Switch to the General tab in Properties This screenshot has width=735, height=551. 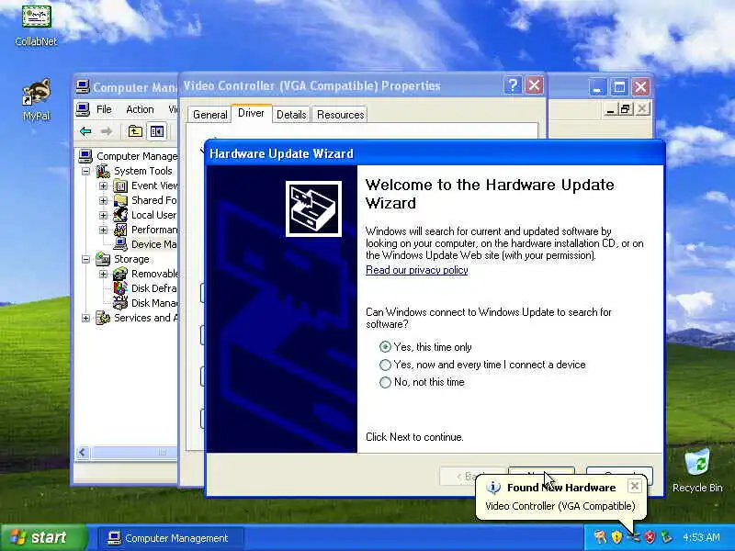click(209, 115)
